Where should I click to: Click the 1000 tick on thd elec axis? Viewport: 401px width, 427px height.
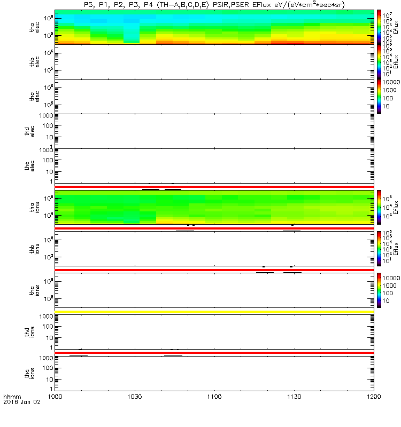(46, 115)
